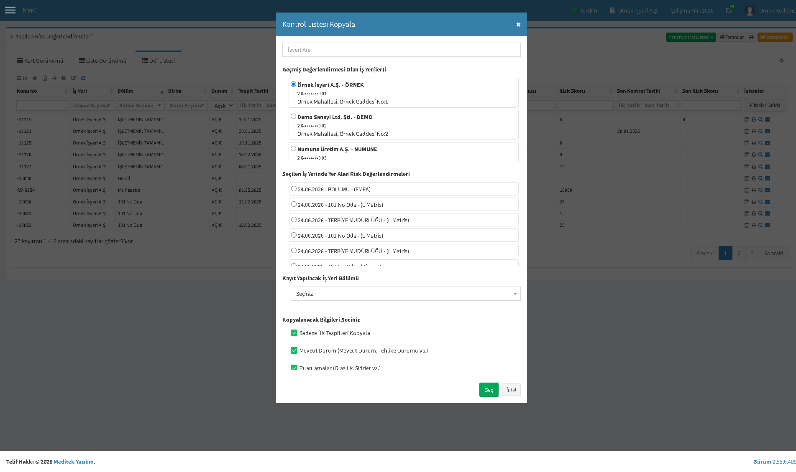796x472 pixels.
Task: Open Birim Seçiniz filter dropdown
Action: 187,106
